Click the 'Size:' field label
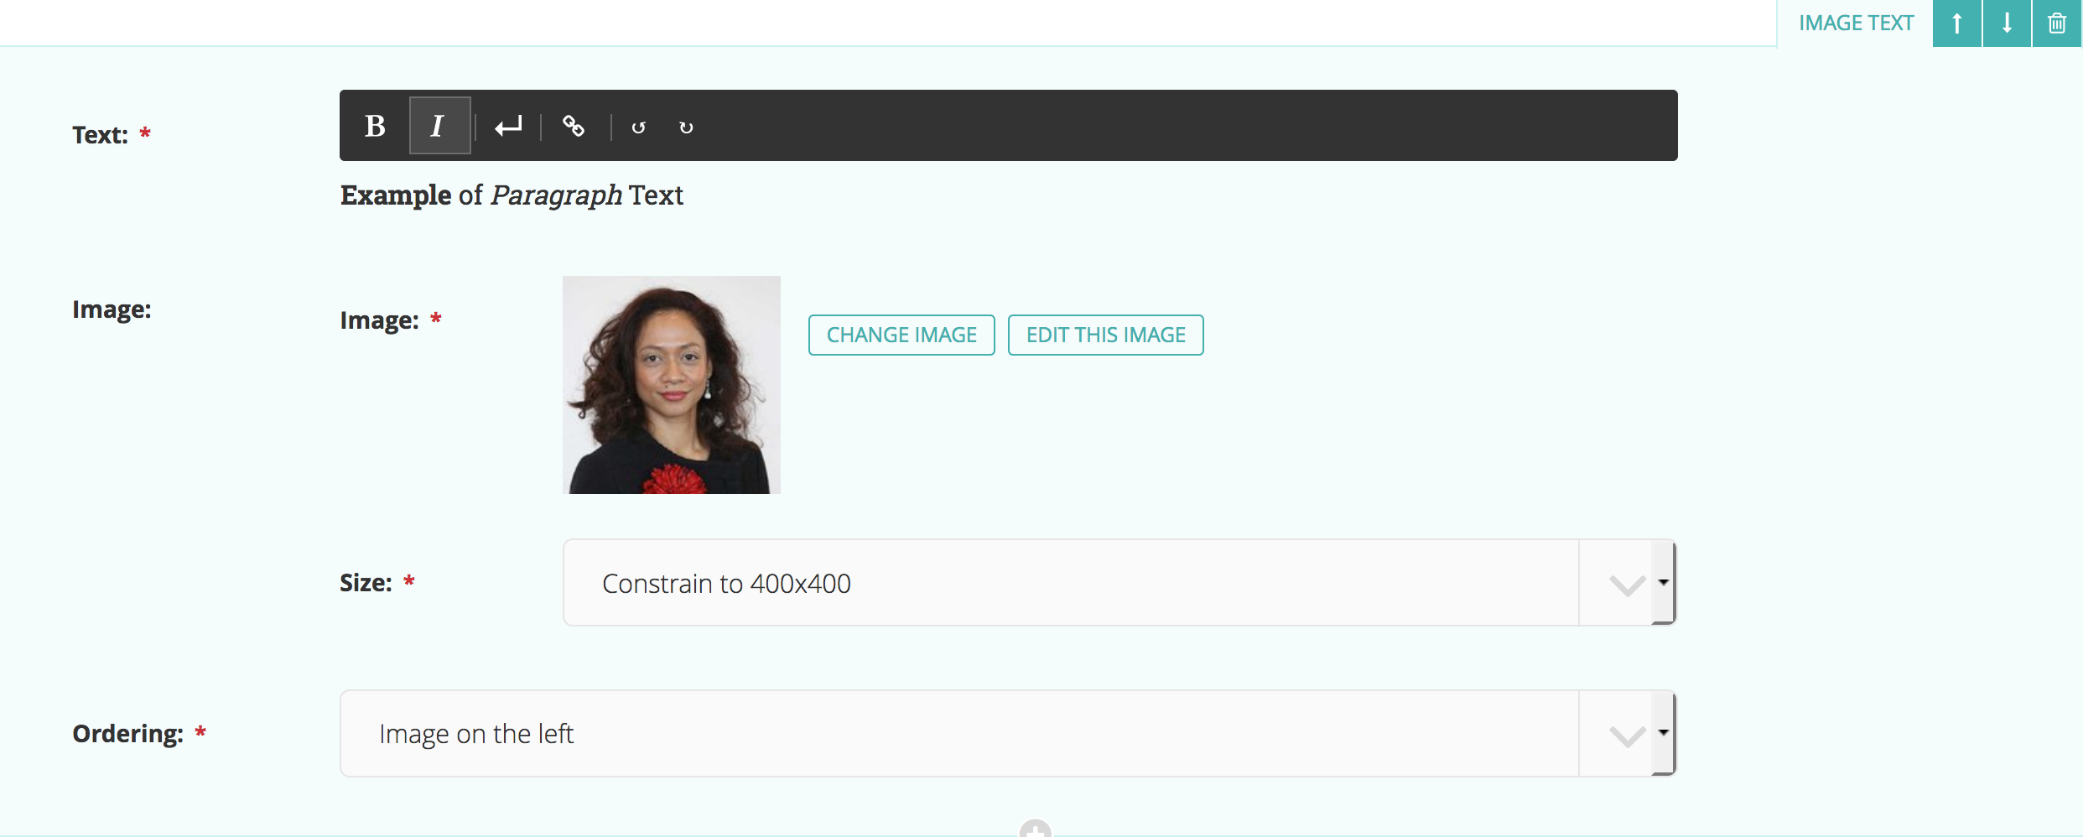This screenshot has height=837, width=2083. (x=366, y=583)
